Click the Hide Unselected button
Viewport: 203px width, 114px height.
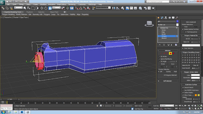pyautogui.click(x=191, y=22)
